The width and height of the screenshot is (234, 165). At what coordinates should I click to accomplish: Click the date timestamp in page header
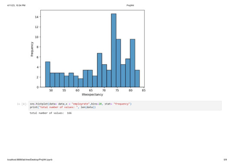(16, 5)
